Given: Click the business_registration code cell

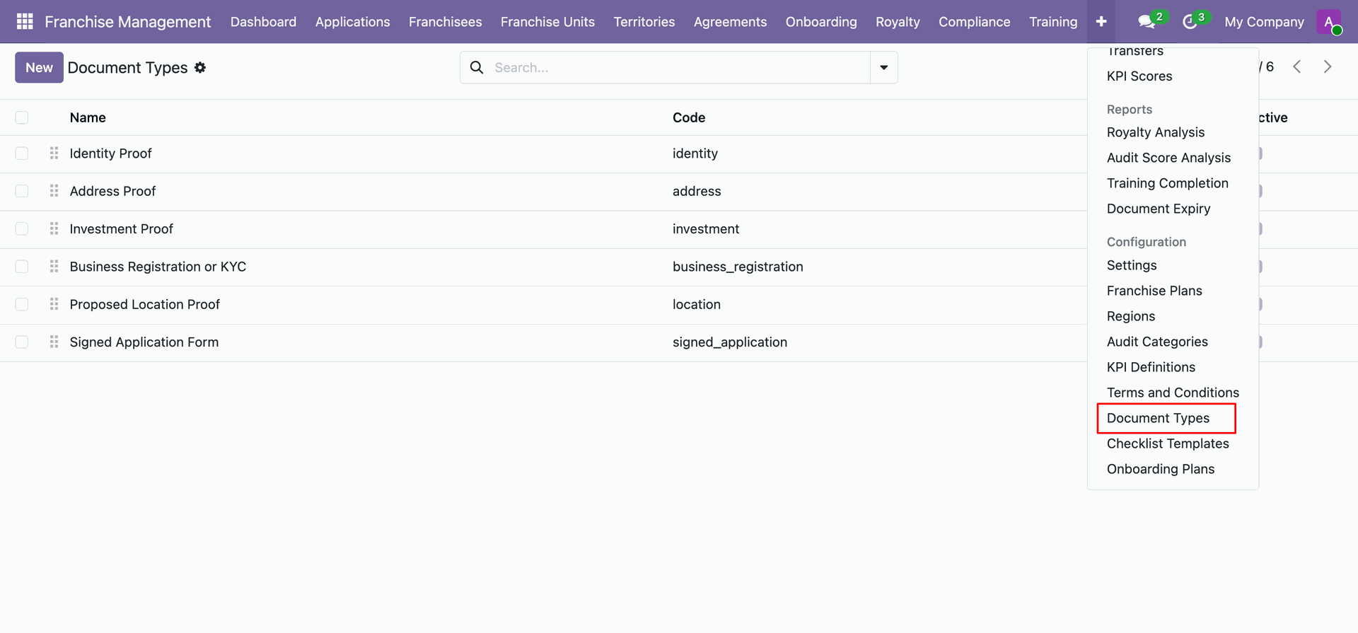Looking at the screenshot, I should pyautogui.click(x=738, y=267).
